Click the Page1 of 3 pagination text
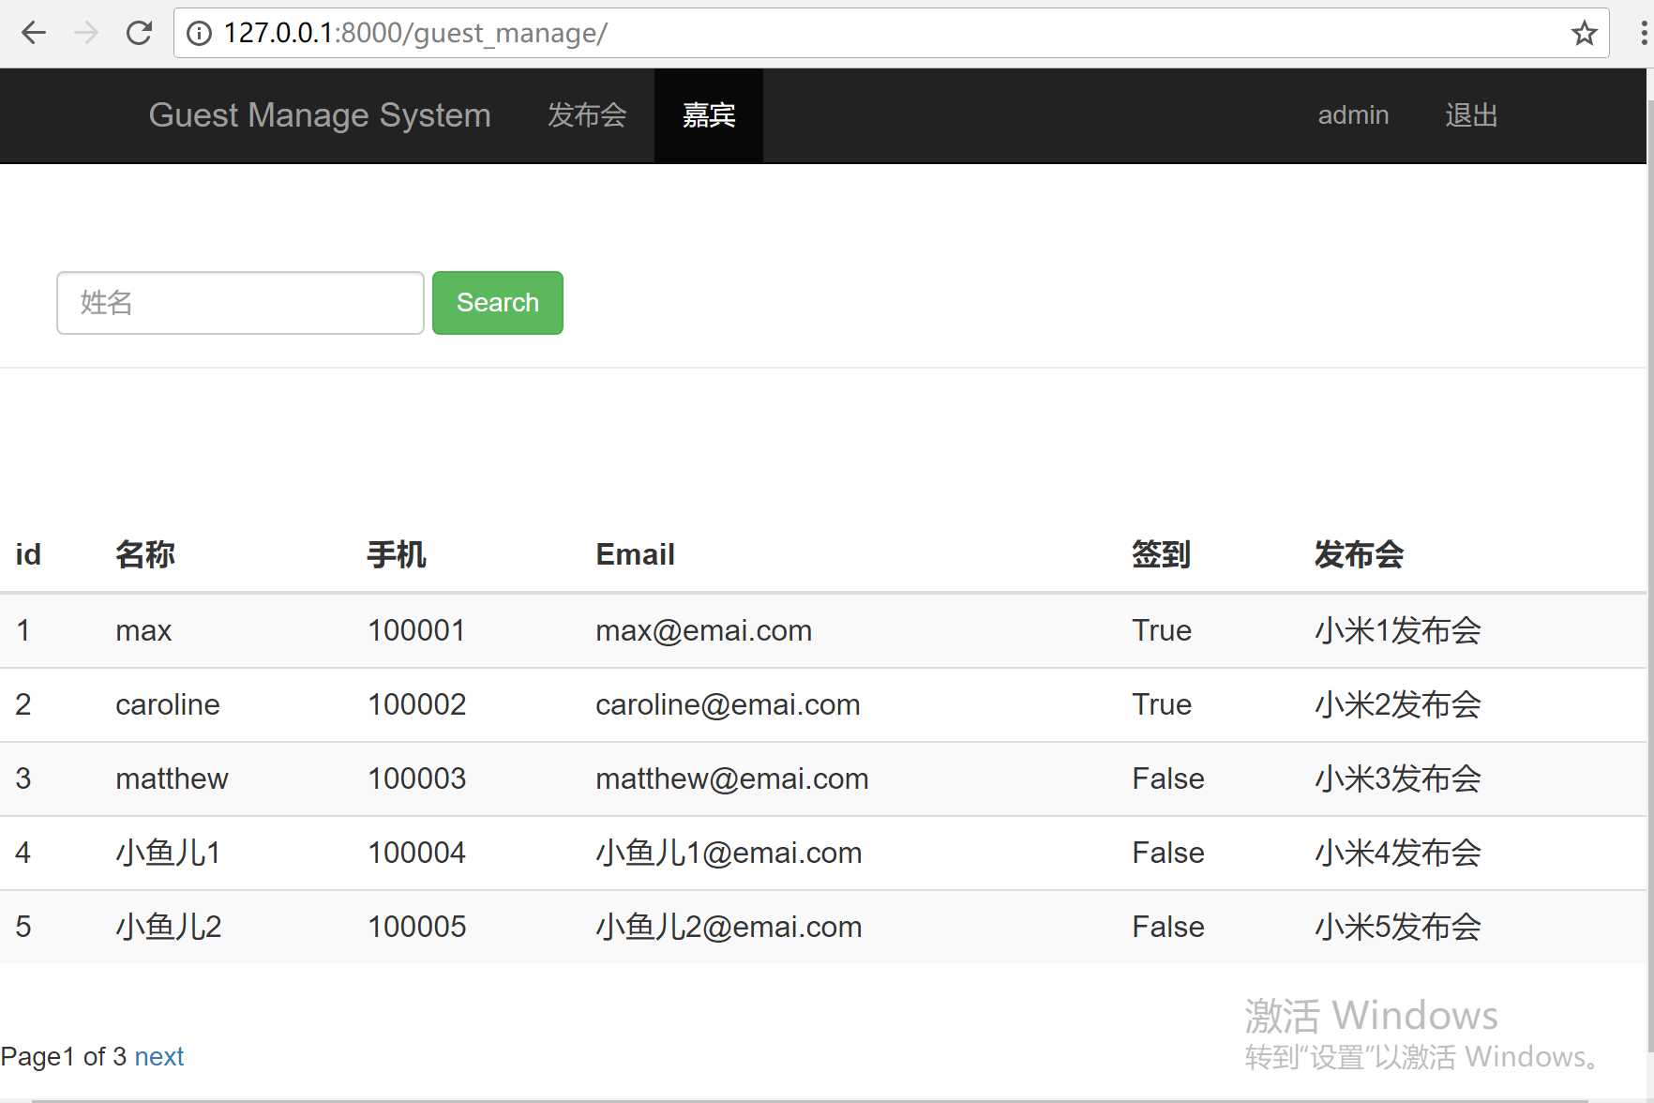The height and width of the screenshot is (1103, 1654). point(64,1057)
